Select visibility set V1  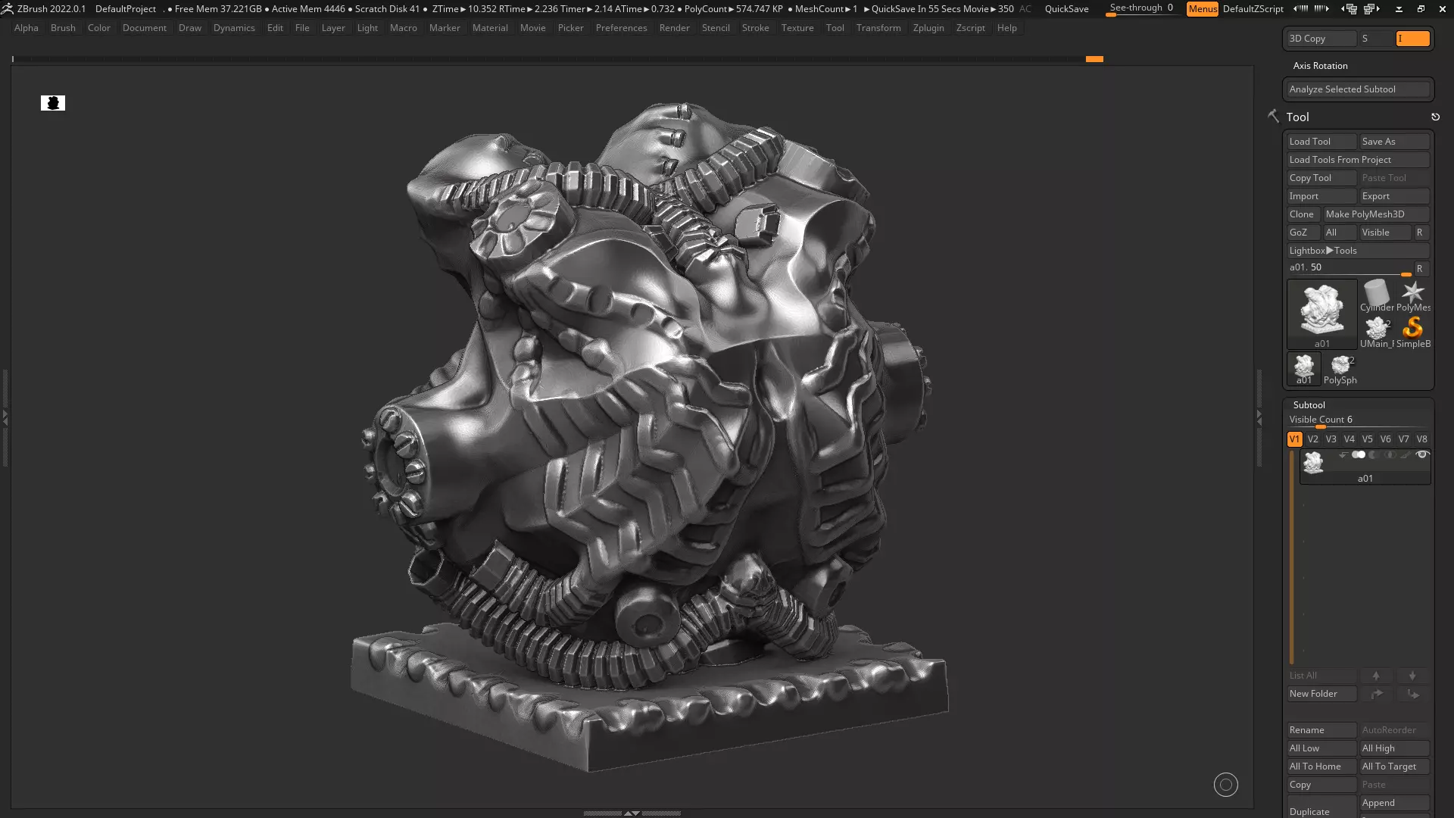coord(1294,439)
